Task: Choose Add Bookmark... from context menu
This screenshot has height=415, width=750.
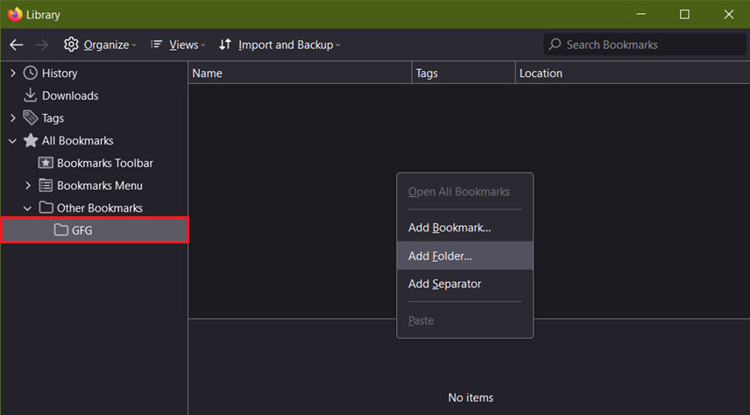Action: pyautogui.click(x=465, y=228)
